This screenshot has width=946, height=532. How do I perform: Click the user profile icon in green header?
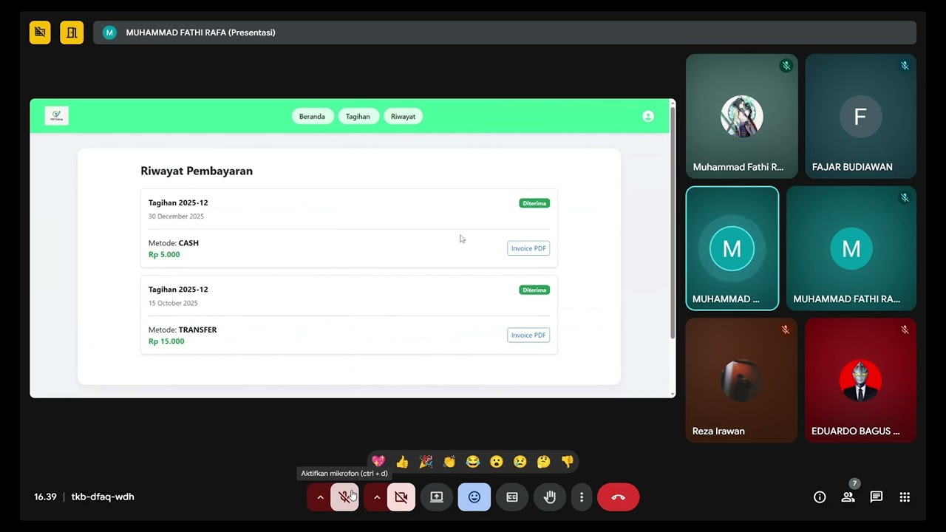tap(648, 116)
